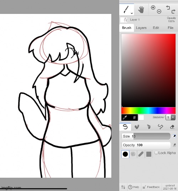Click the brush Size slider
The image size is (178, 191).
146,136
